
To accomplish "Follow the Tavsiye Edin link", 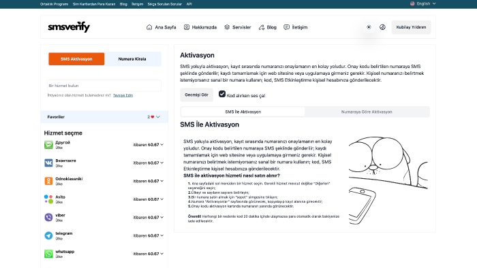I will coord(123,95).
